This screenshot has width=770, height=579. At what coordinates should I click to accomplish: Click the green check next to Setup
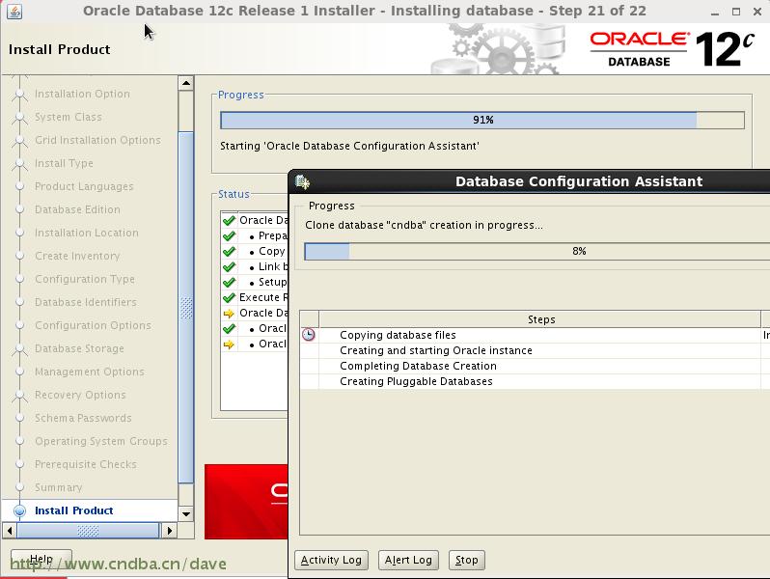229,283
